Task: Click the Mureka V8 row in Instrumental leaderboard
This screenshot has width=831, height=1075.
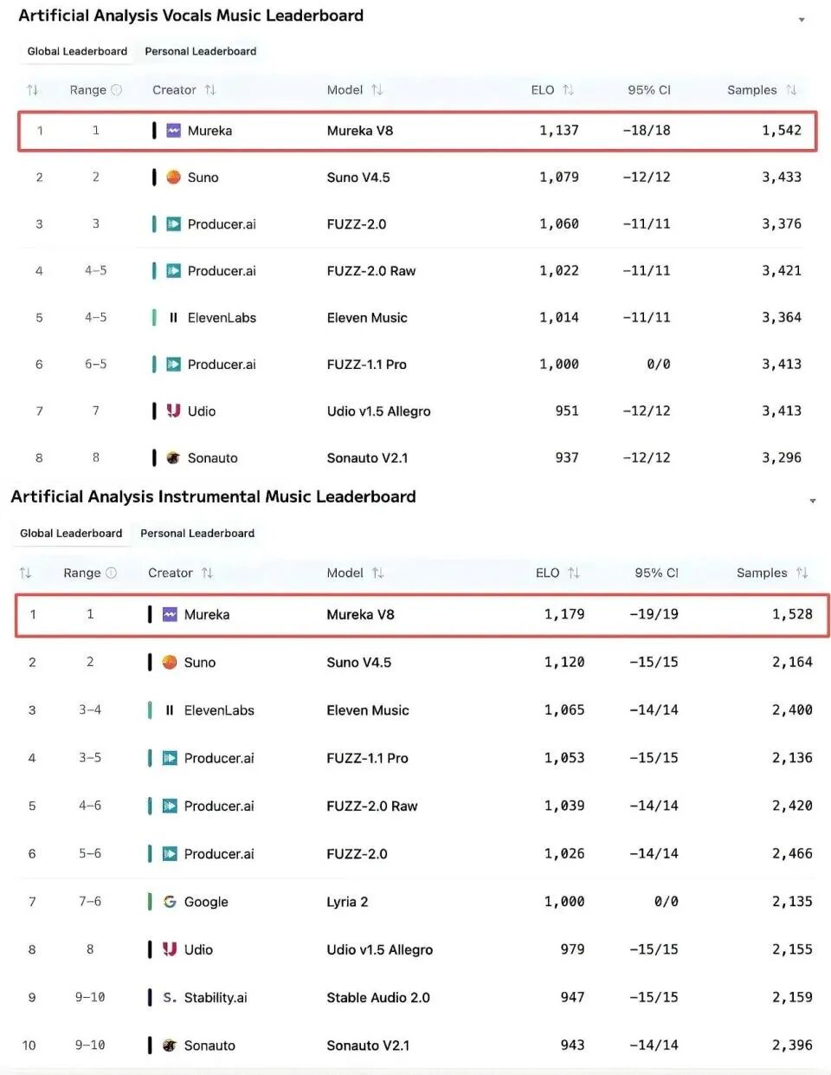Action: 422,615
